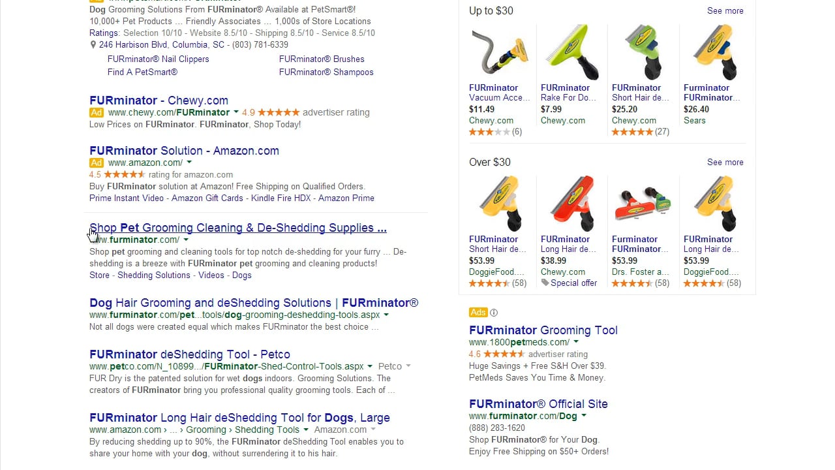The width and height of the screenshot is (835, 470).
Task: Click See more for Over $30 products
Action: (x=725, y=162)
